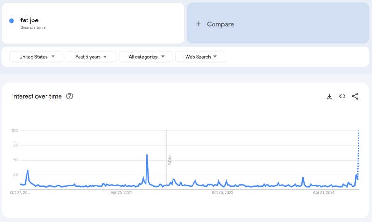The width and height of the screenshot is (372, 222).
Task: Click the tallest solid peak in 2021
Action: pos(147,155)
